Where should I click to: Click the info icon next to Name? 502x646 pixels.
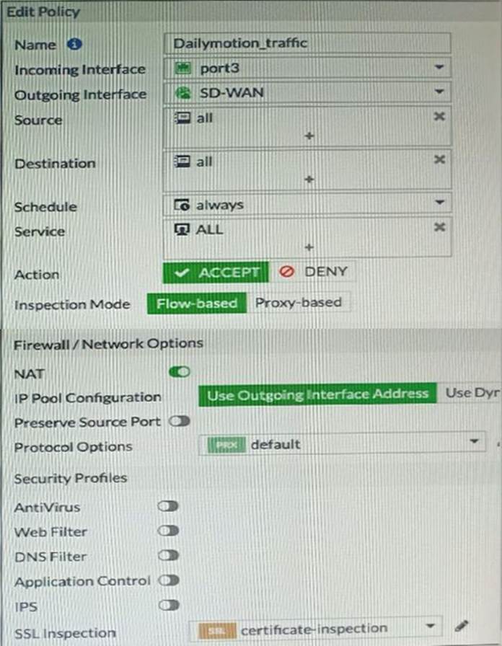(74, 44)
